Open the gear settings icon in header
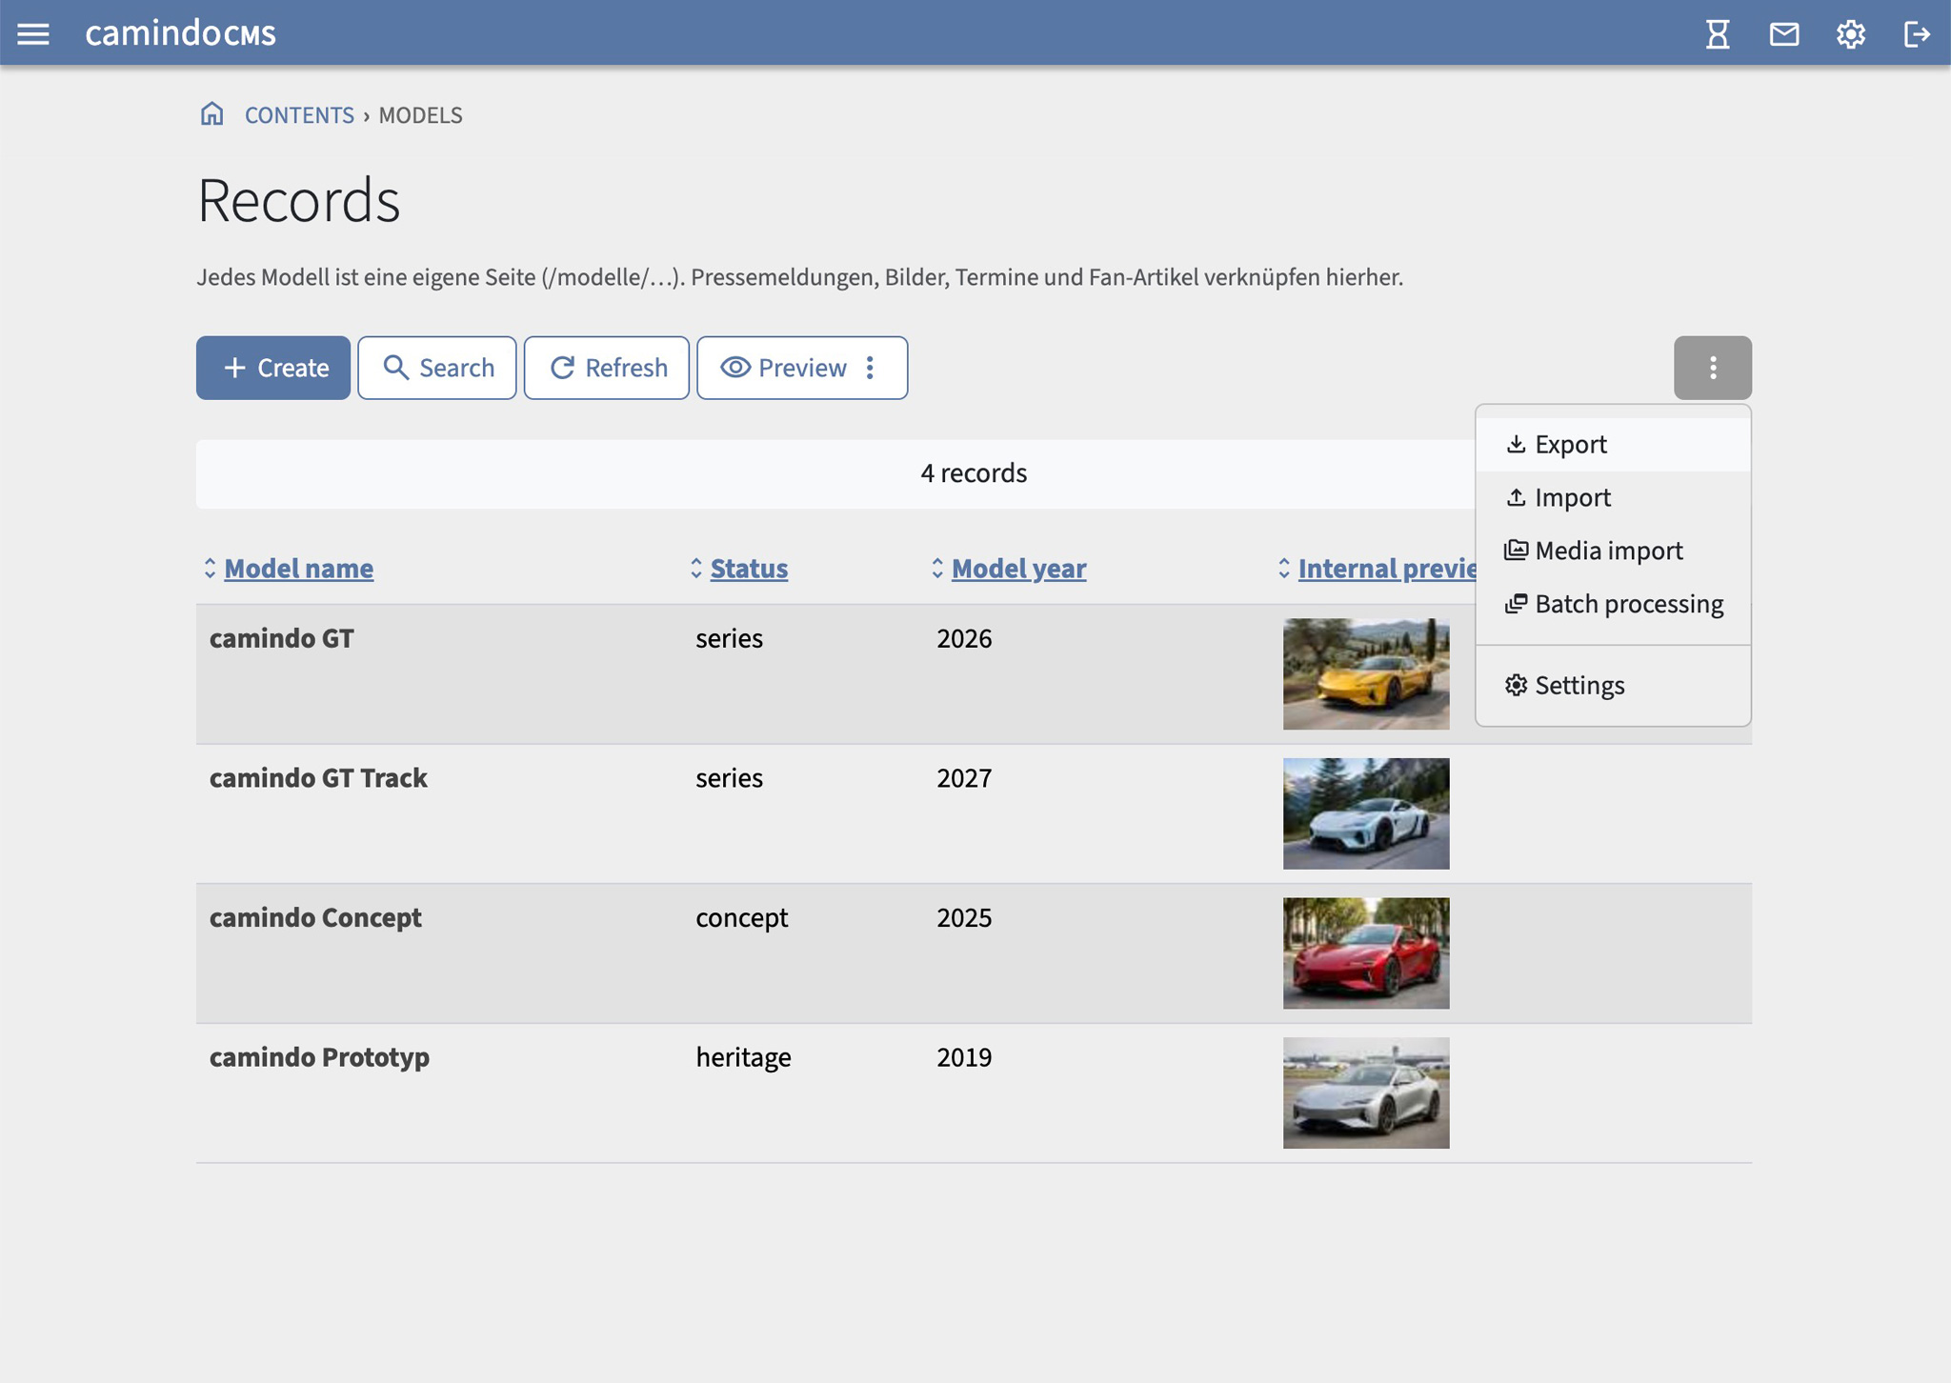 tap(1851, 34)
